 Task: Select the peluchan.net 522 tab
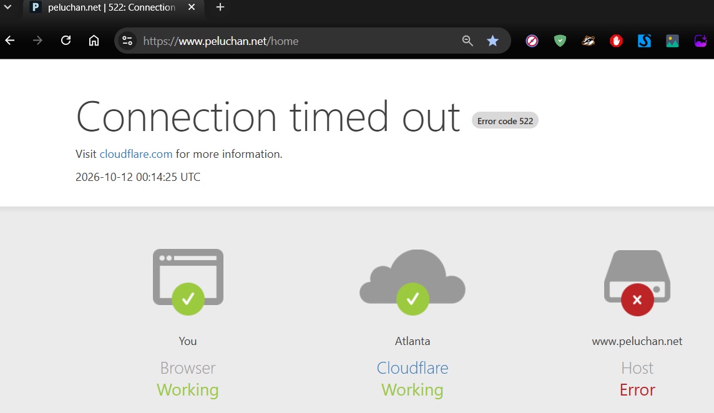pos(114,7)
